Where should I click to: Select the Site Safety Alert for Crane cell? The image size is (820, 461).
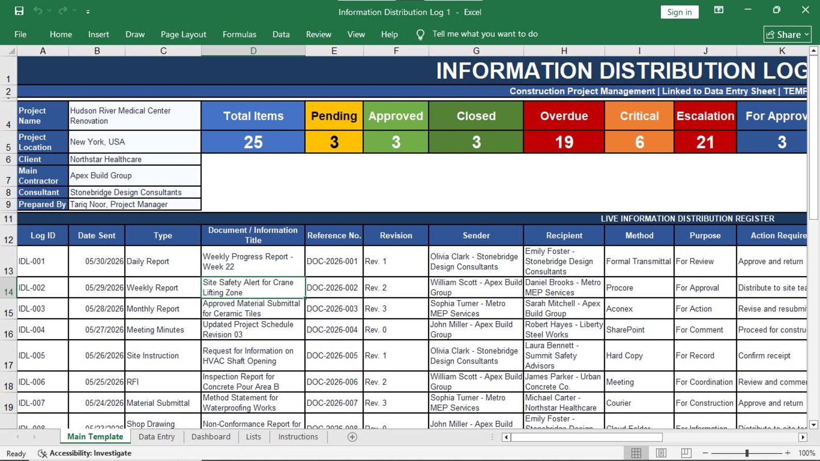(253, 288)
